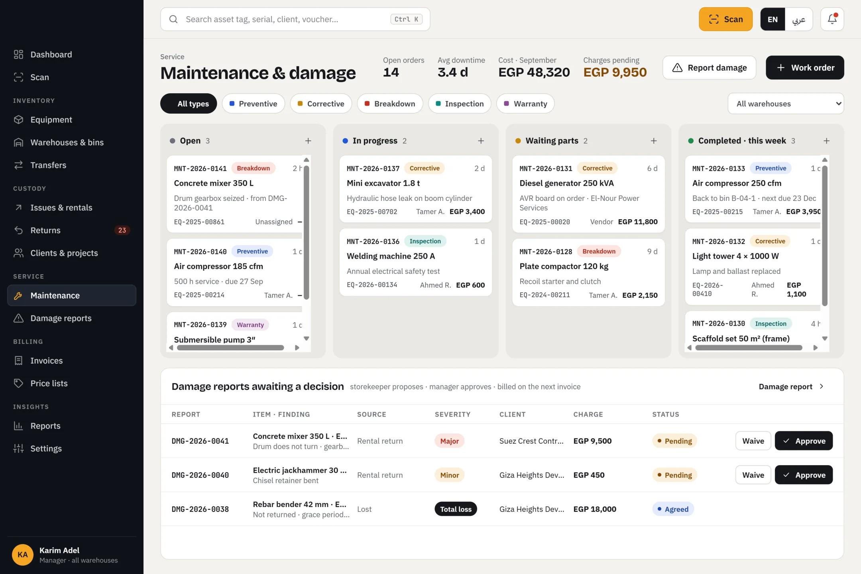Open Dashboard from the sidebar

coord(72,55)
